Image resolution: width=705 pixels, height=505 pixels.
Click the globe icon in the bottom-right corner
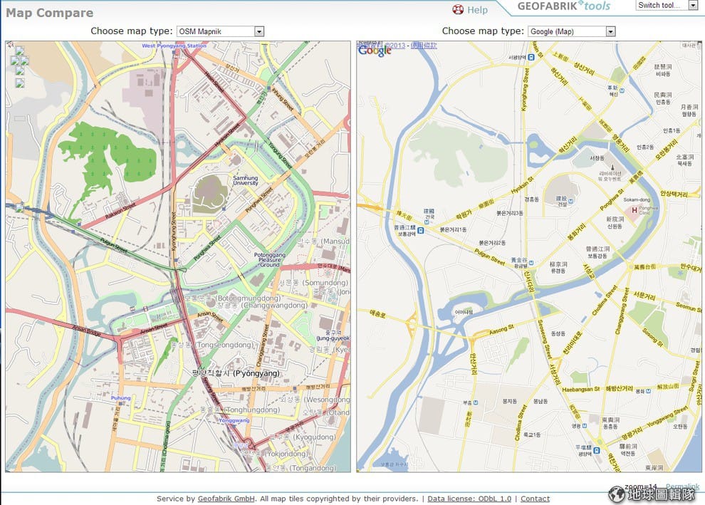pos(617,494)
